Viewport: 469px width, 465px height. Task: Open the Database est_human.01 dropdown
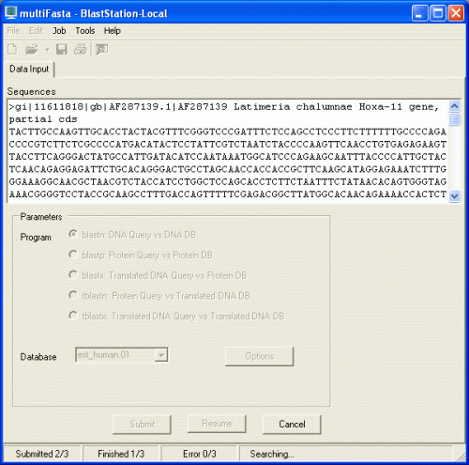[x=161, y=355]
